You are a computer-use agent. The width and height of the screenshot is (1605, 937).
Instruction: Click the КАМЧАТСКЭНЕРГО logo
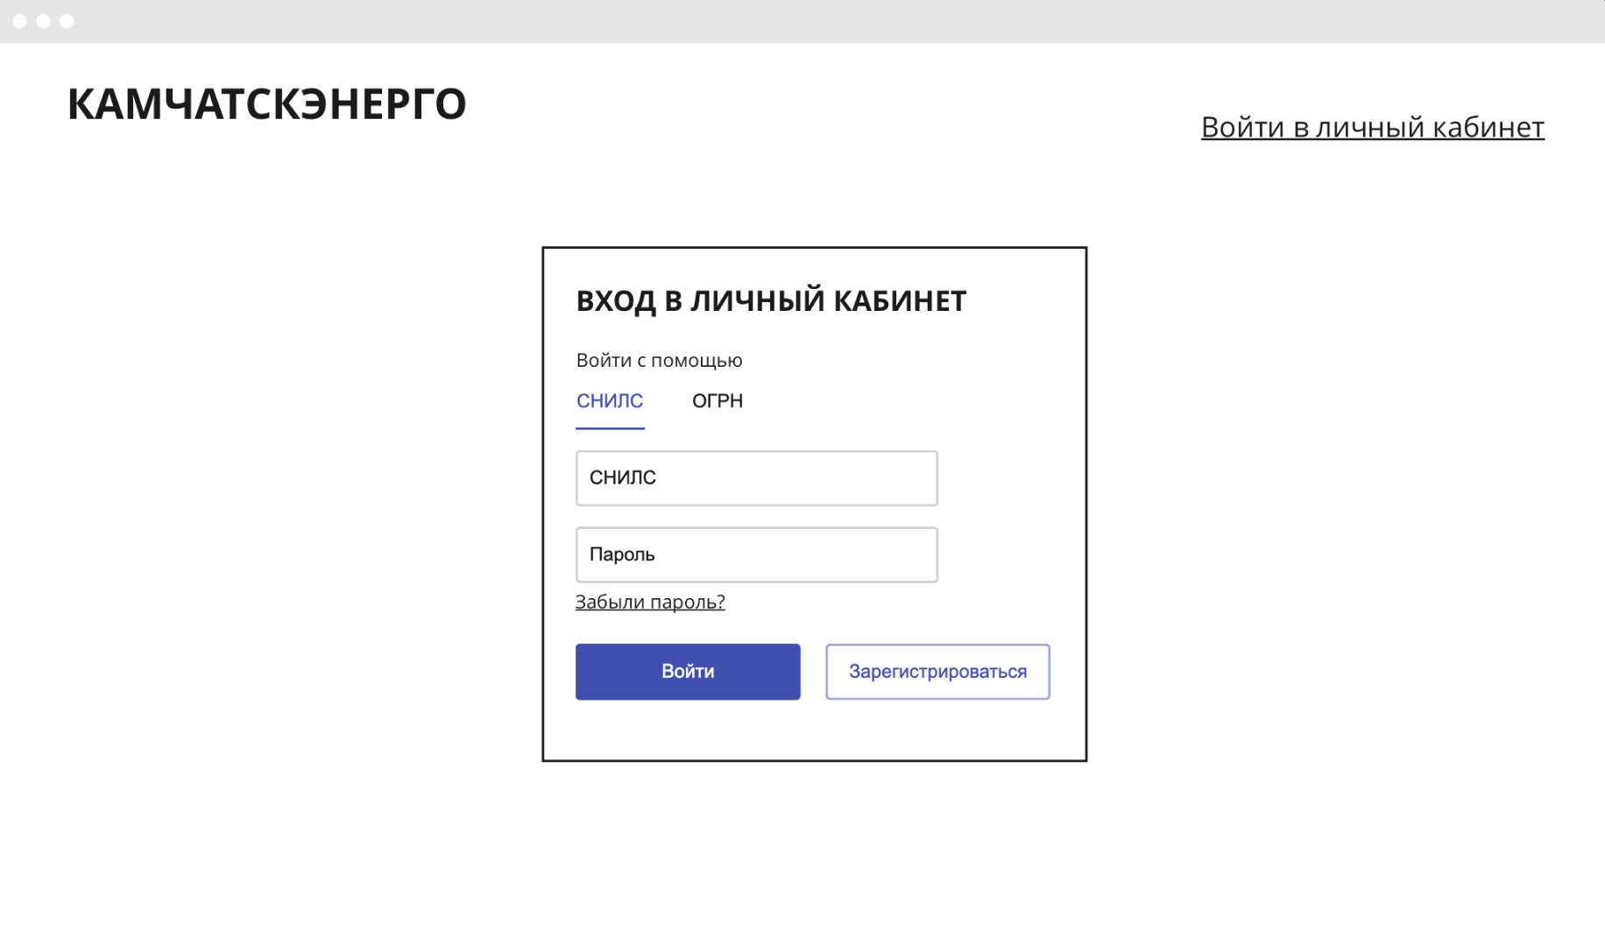[266, 104]
